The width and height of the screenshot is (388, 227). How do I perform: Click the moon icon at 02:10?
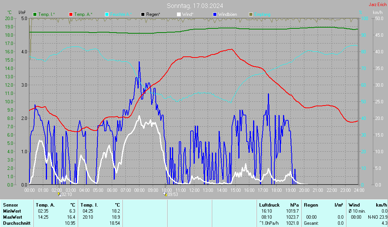(58, 194)
